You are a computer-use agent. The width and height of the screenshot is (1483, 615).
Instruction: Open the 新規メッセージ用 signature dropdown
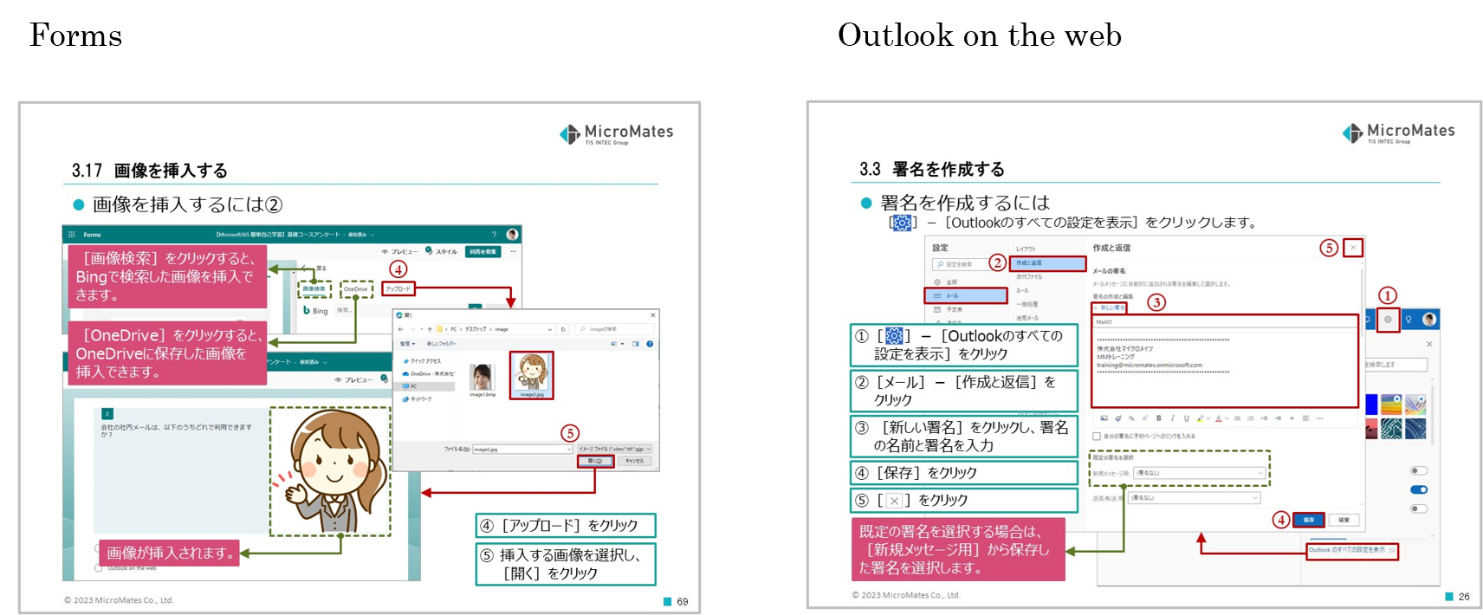[x=1200, y=473]
